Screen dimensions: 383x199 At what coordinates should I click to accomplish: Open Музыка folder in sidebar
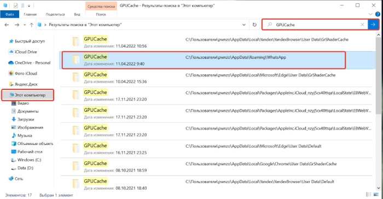point(22,135)
